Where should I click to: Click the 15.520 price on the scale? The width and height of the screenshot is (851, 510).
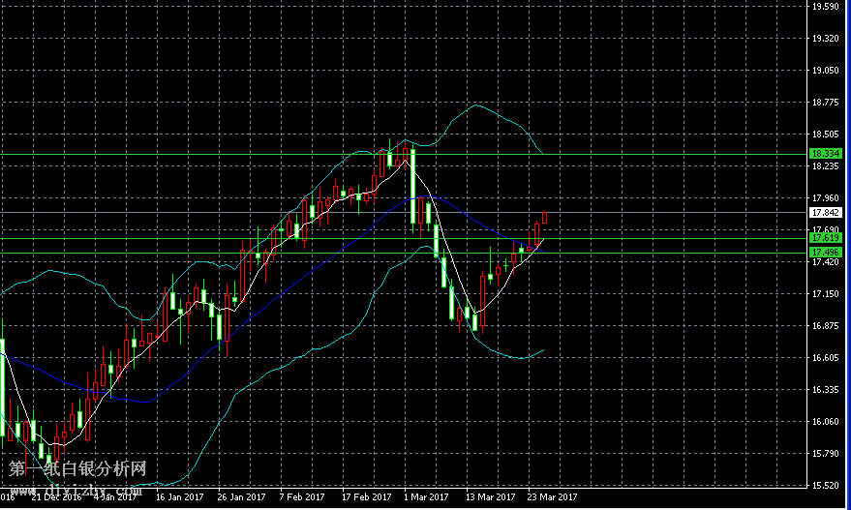825,486
